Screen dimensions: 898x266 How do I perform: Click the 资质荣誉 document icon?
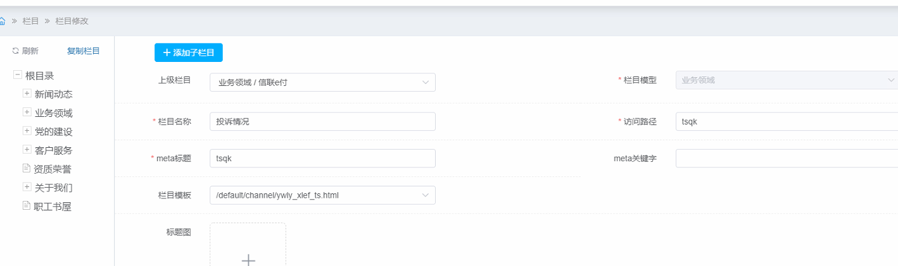[27, 168]
